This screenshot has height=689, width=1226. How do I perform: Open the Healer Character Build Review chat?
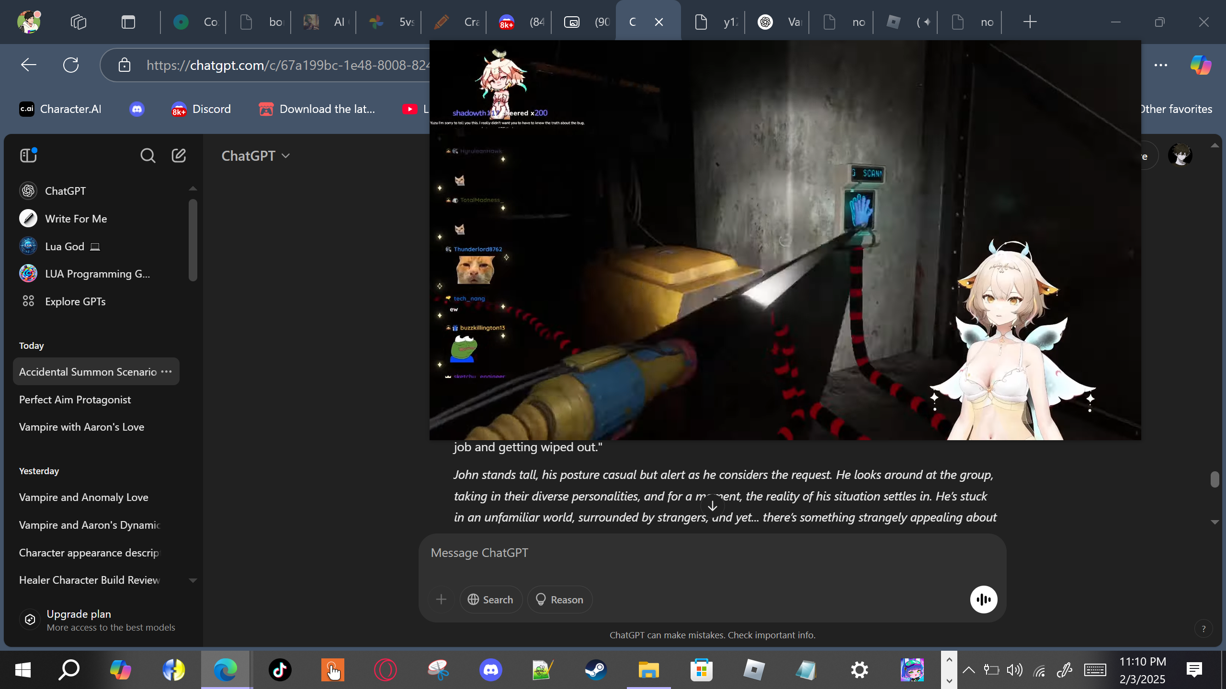pos(96,580)
